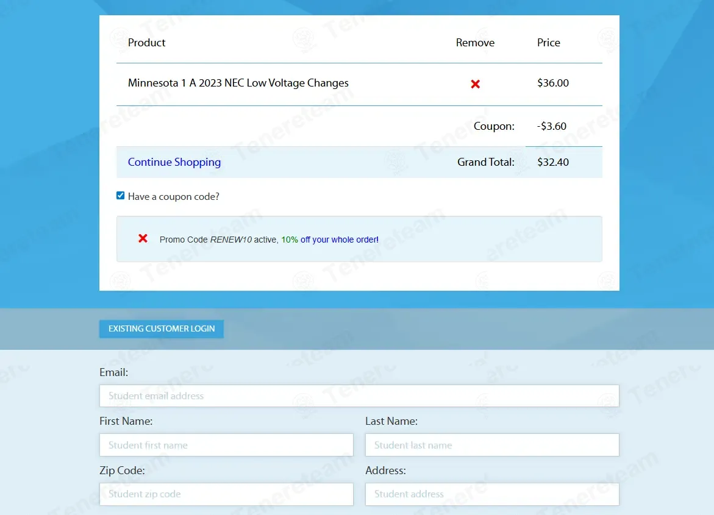This screenshot has height=515, width=714.
Task: Click the Coupon: label
Action: pos(494,126)
